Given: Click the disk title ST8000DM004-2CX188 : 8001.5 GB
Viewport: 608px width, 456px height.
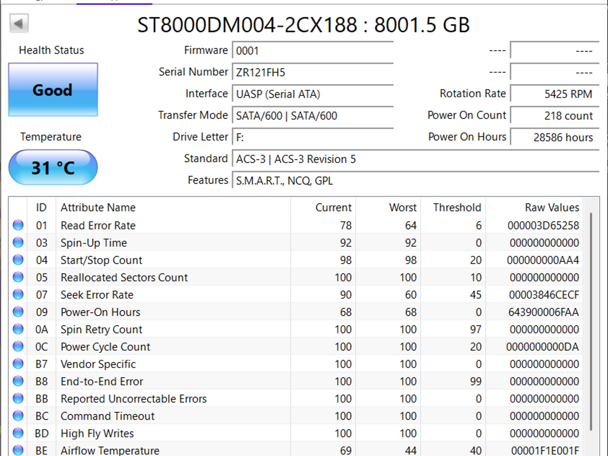Looking at the screenshot, I should coord(303,24).
